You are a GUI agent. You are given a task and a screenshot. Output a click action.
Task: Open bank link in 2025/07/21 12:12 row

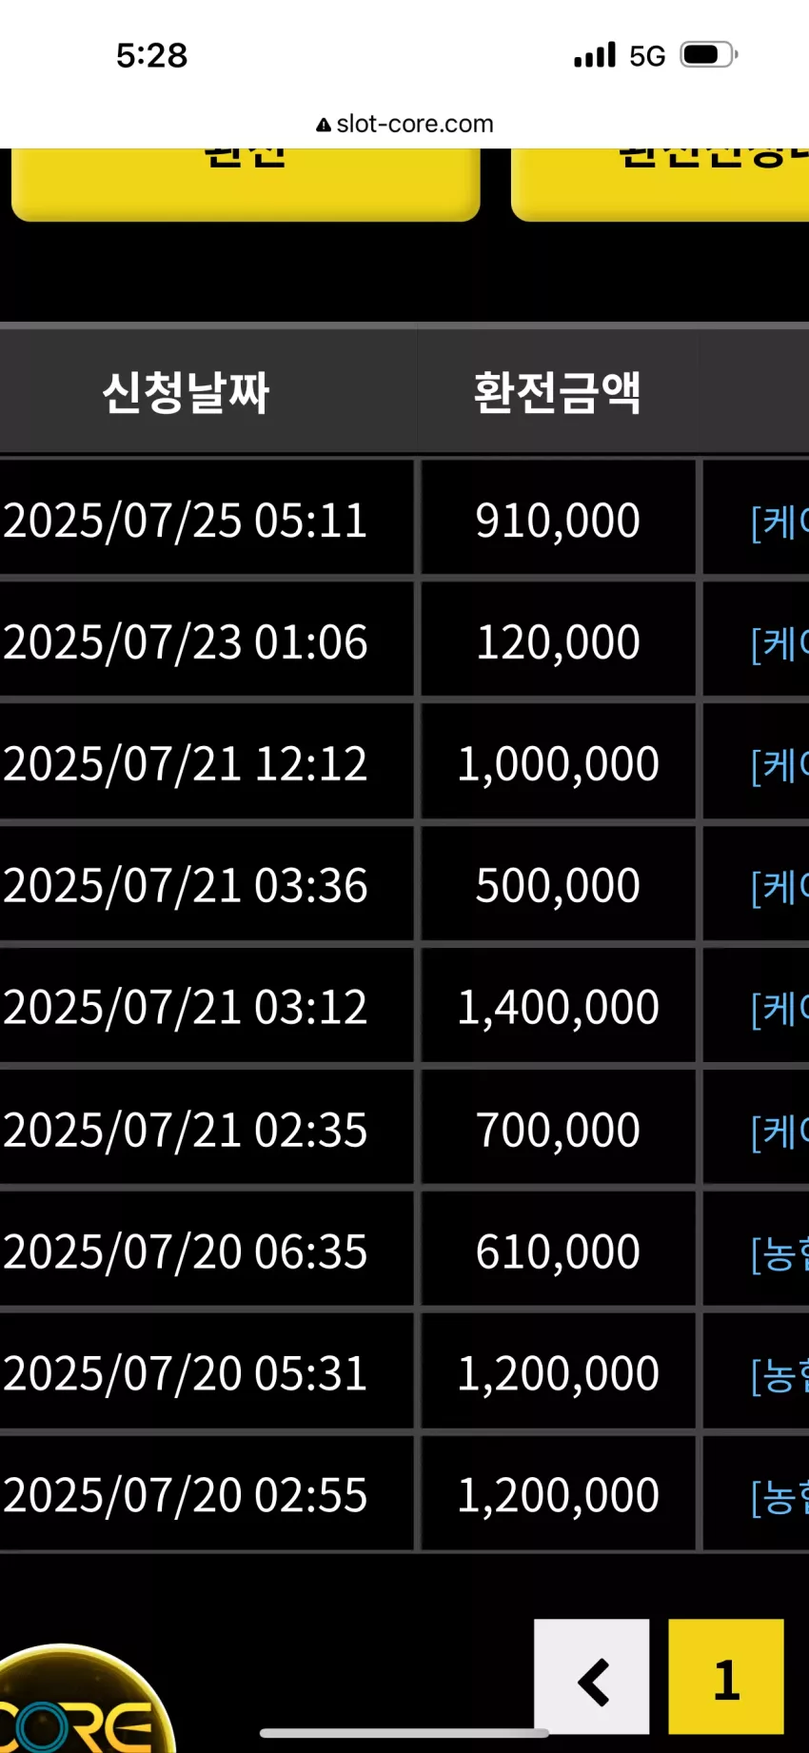[x=779, y=765]
